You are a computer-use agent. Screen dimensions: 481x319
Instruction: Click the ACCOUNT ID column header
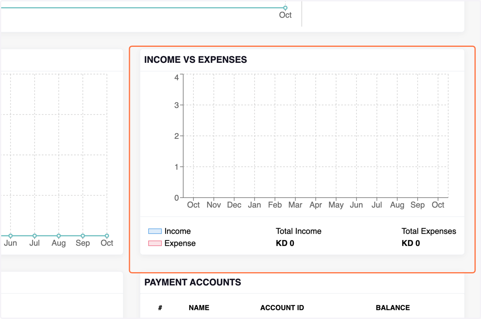pos(282,308)
